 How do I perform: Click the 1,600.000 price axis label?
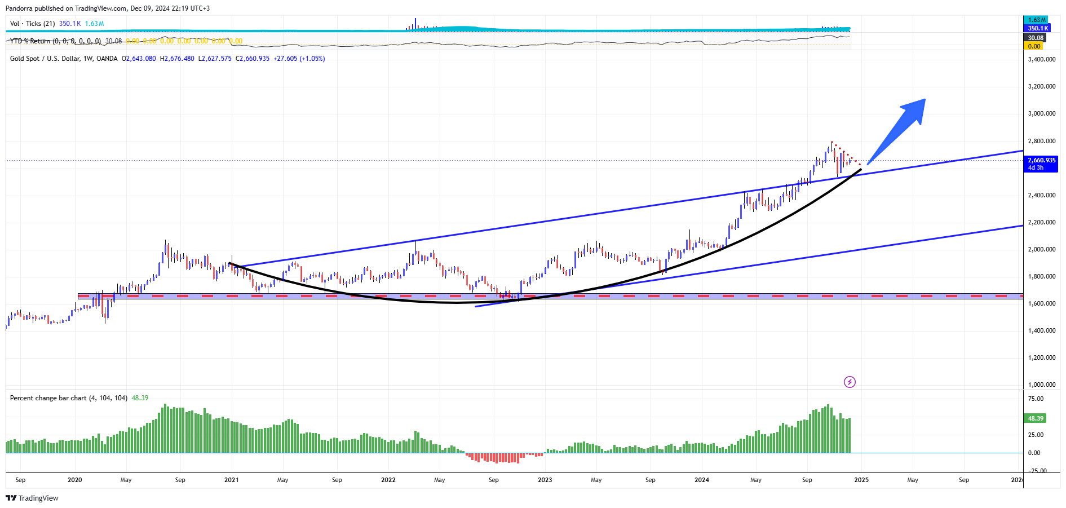1042,304
